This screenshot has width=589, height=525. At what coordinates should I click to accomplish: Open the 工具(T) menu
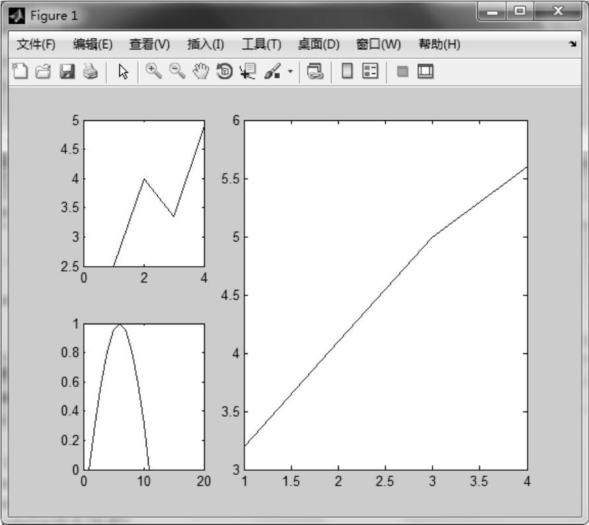point(261,44)
